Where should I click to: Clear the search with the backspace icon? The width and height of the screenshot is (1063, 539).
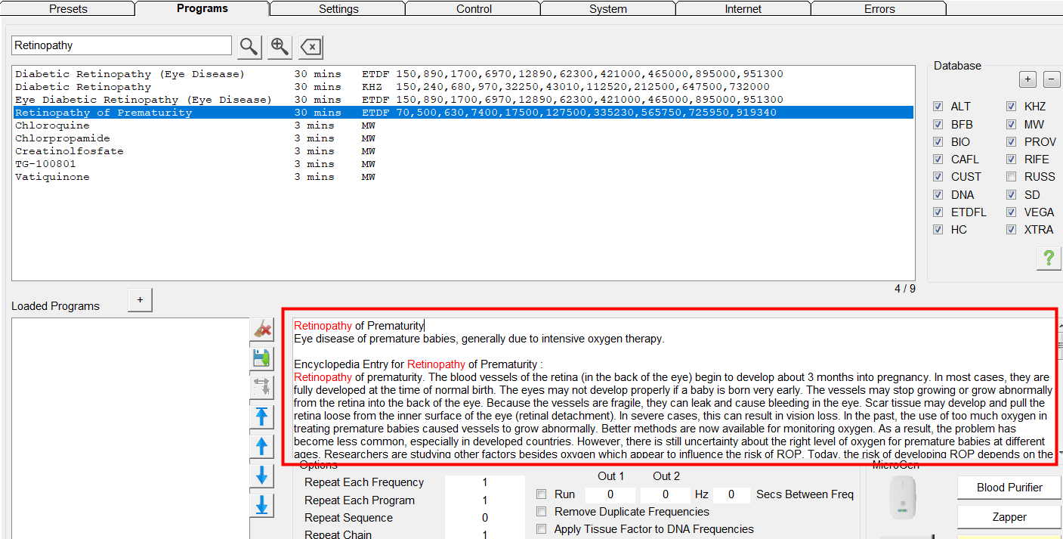(311, 46)
